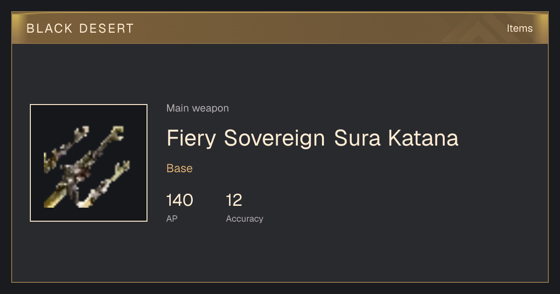The image size is (560, 294).
Task: Open the Items link in header
Action: (519, 28)
